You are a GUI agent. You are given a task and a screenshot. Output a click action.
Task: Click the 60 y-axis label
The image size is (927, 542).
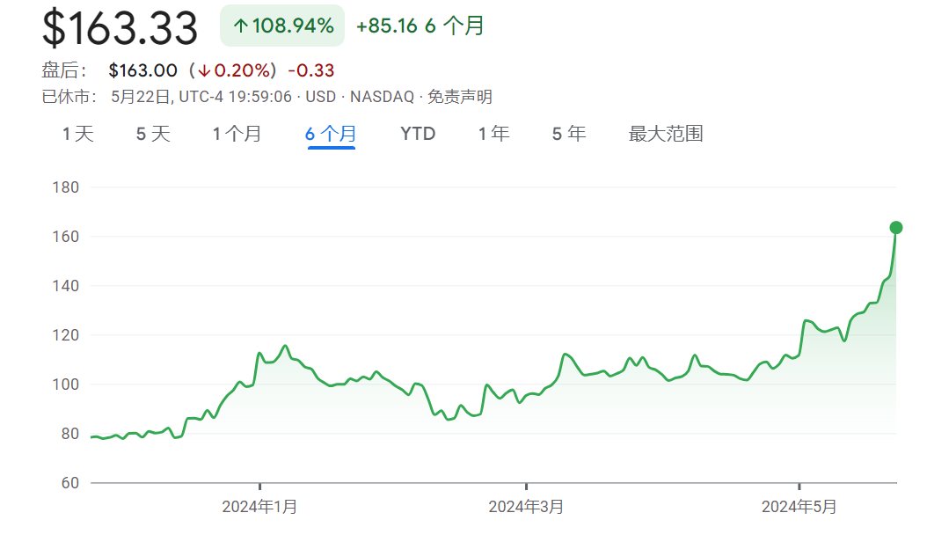pyautogui.click(x=69, y=483)
